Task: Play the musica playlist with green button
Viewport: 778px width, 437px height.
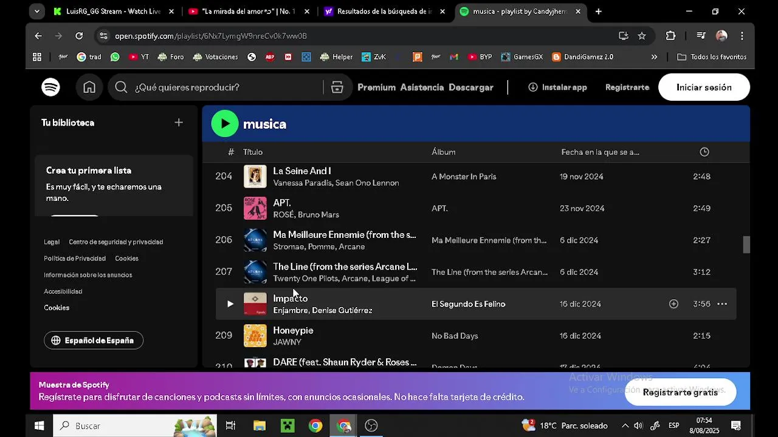Action: 225,124
